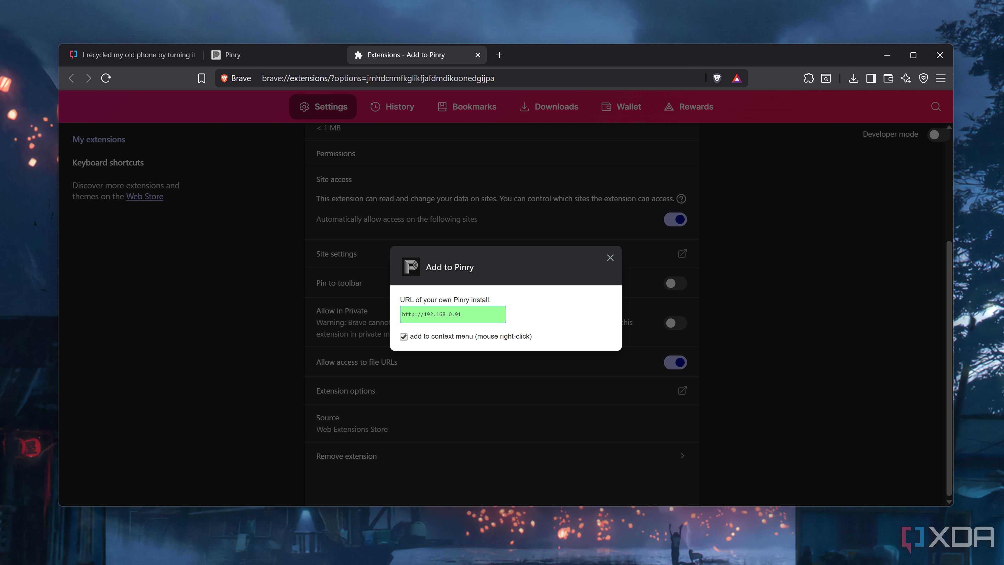The image size is (1004, 565).
Task: Click the Remove extension row label
Action: point(346,456)
